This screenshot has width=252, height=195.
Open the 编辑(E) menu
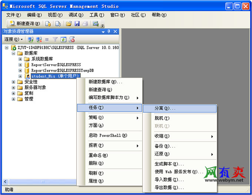tap(34, 15)
